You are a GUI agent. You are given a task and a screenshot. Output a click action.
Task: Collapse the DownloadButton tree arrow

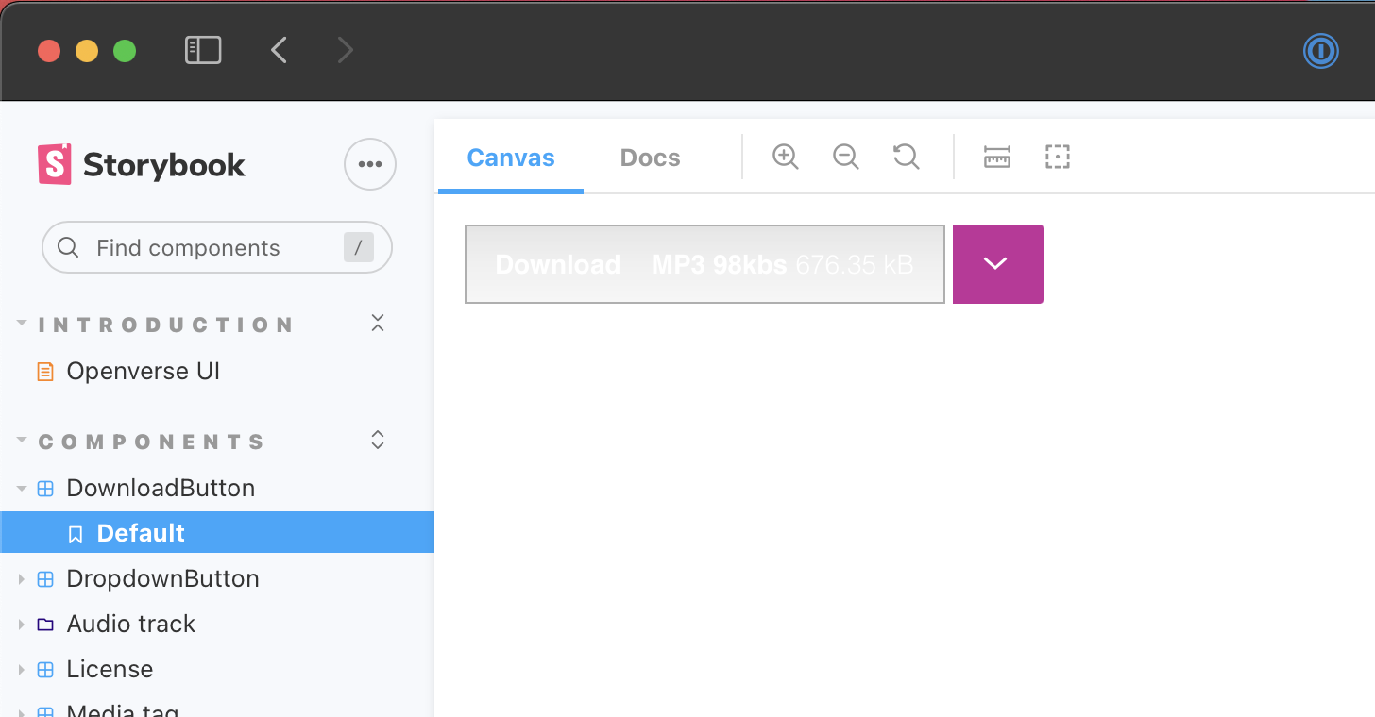[x=22, y=488]
